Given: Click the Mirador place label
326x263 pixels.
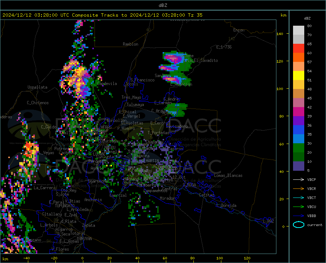Looking at the screenshot, I should click(x=167, y=198).
